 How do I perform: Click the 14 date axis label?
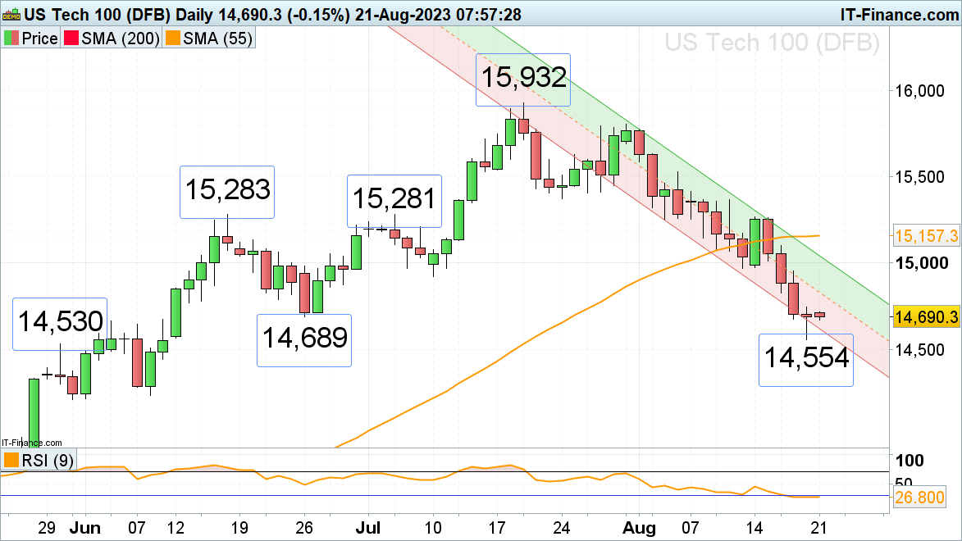pos(754,528)
